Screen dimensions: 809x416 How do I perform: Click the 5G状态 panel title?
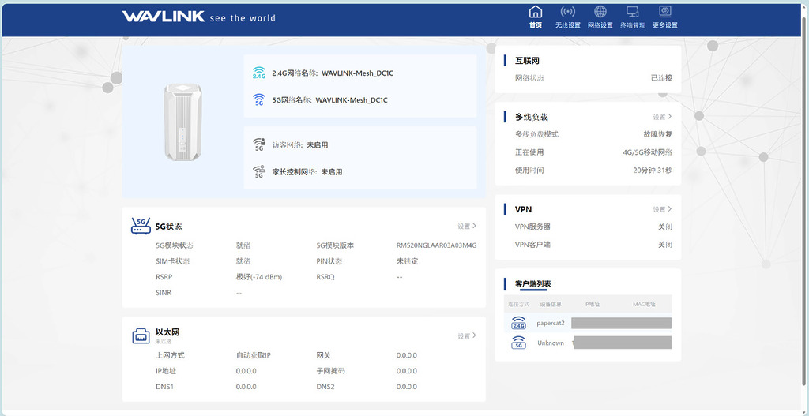[169, 227]
